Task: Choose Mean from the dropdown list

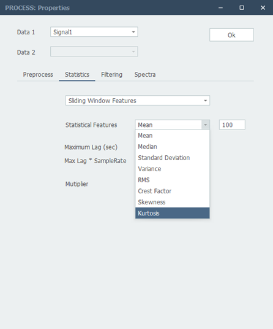Action: tap(173, 136)
